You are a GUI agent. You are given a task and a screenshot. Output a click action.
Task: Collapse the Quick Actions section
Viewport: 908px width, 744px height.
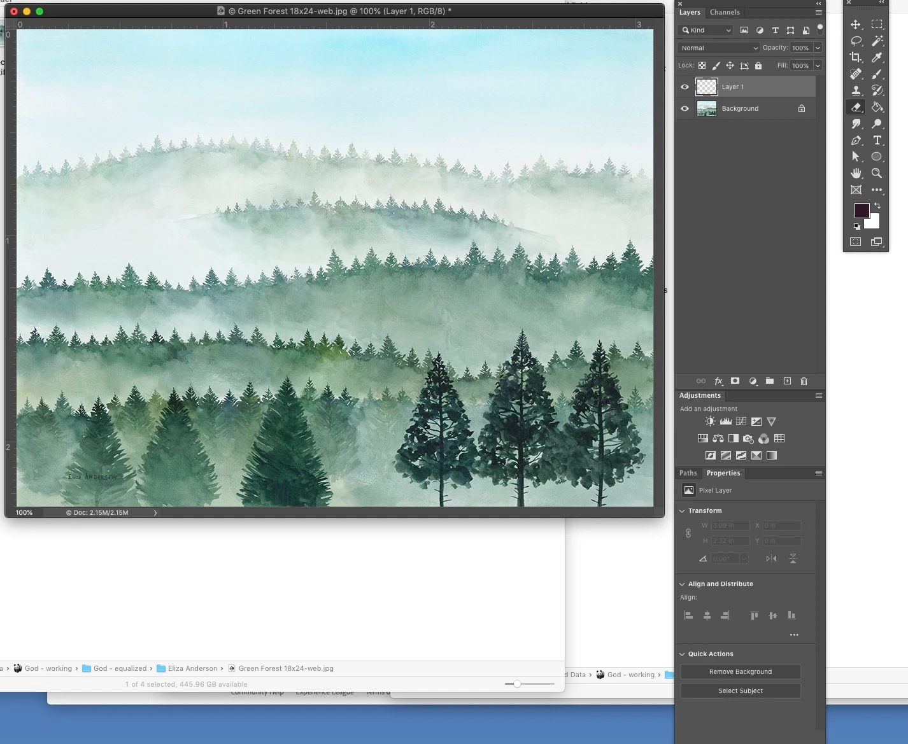point(682,654)
